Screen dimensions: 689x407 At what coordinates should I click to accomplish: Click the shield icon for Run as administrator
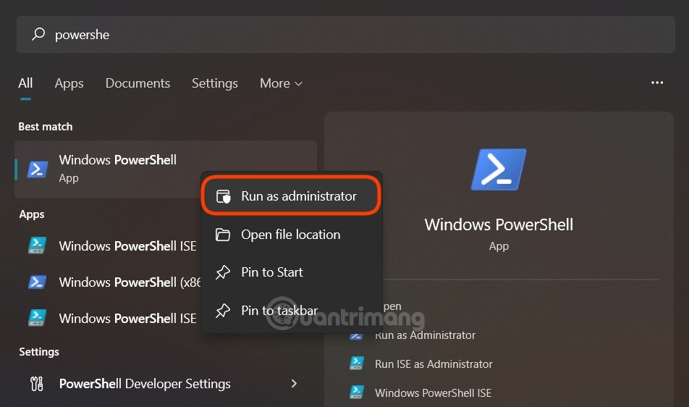coord(224,196)
